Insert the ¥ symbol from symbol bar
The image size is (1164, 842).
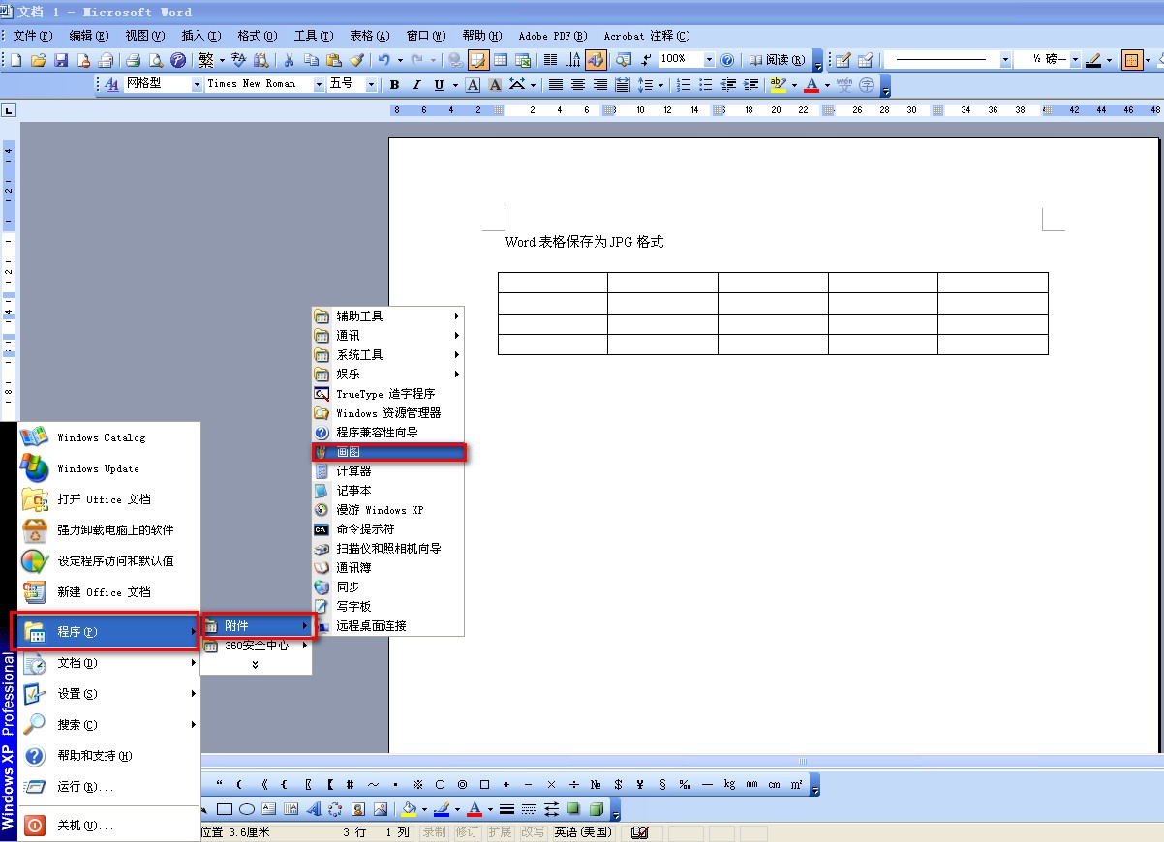pyautogui.click(x=641, y=784)
